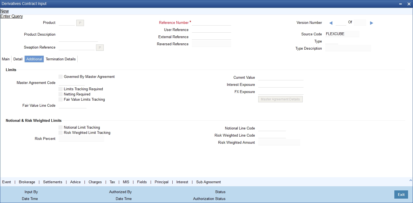Go to Termination Details tab
This screenshot has width=413, height=203.
point(61,59)
